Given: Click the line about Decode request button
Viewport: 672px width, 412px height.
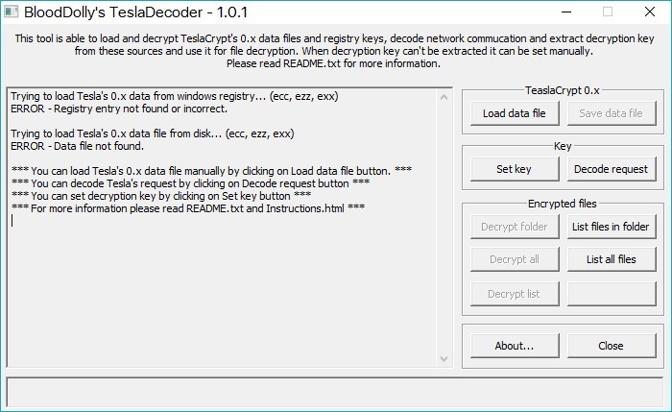Looking at the screenshot, I should pos(191,183).
